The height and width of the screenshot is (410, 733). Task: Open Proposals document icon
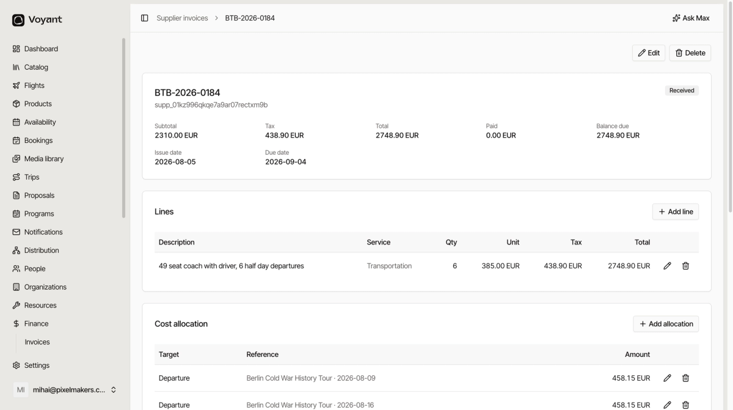pyautogui.click(x=16, y=196)
